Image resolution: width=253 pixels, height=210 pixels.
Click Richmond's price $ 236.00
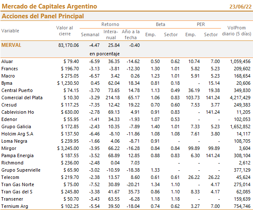[70, 163]
